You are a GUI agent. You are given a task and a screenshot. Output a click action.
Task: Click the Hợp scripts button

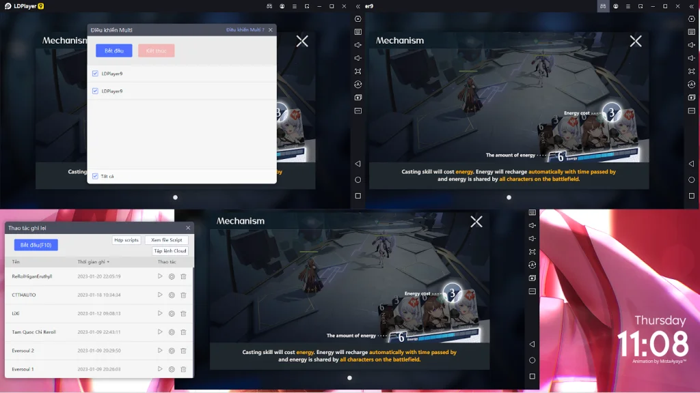pyautogui.click(x=126, y=239)
